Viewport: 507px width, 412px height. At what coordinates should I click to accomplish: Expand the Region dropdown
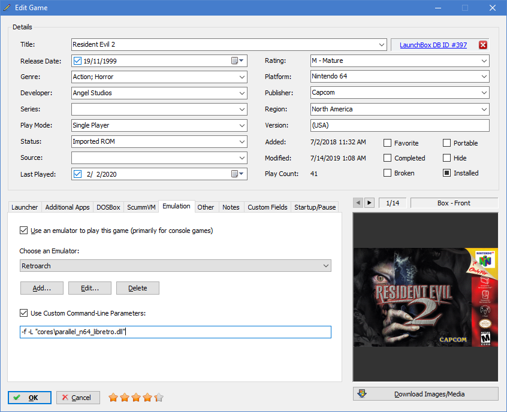[484, 109]
